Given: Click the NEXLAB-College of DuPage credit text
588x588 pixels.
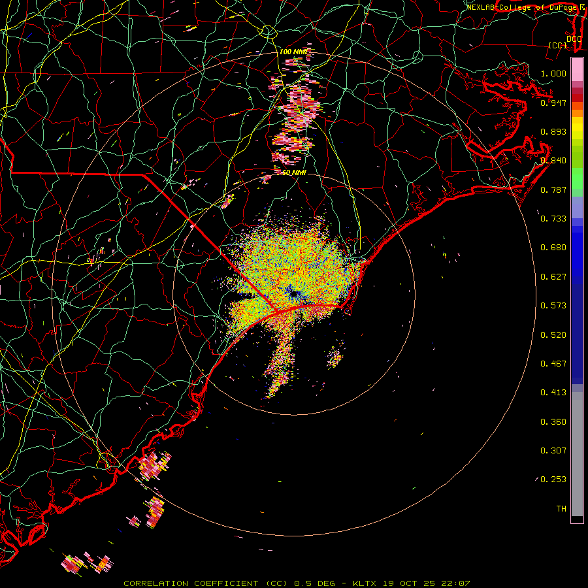Looking at the screenshot, I should (x=523, y=7).
